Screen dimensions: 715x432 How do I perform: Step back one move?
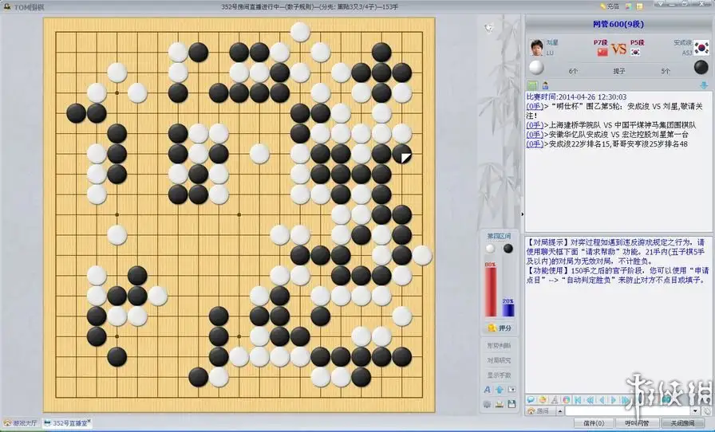point(602,400)
